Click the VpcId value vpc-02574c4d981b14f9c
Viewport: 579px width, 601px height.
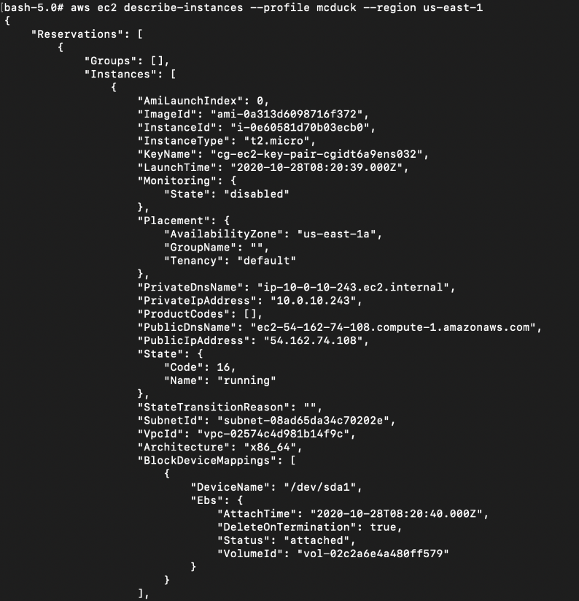(273, 434)
